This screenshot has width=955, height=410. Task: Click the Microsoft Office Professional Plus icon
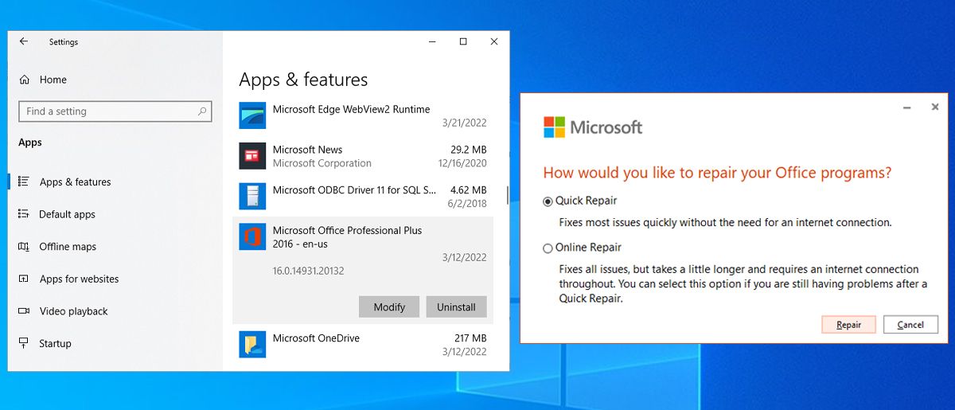pyautogui.click(x=252, y=236)
